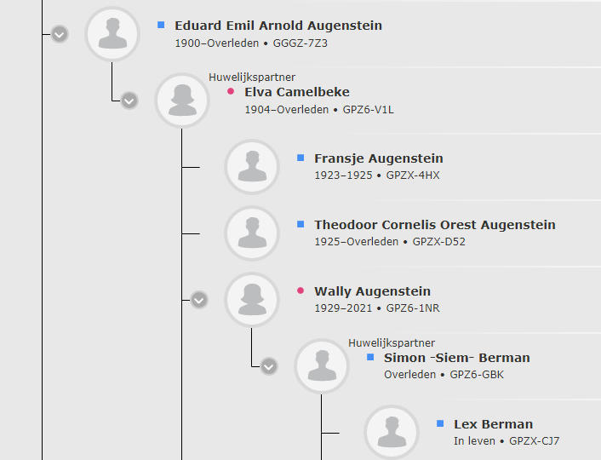Click pink female marker beside Wally Augenstein
Screen dimensions: 601x460
300,290
